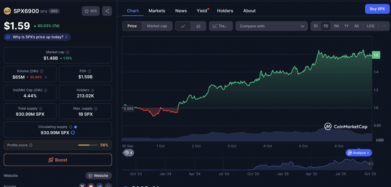The height and width of the screenshot is (187, 391).
Task: Open the chart more options menu
Action: tap(384, 26)
